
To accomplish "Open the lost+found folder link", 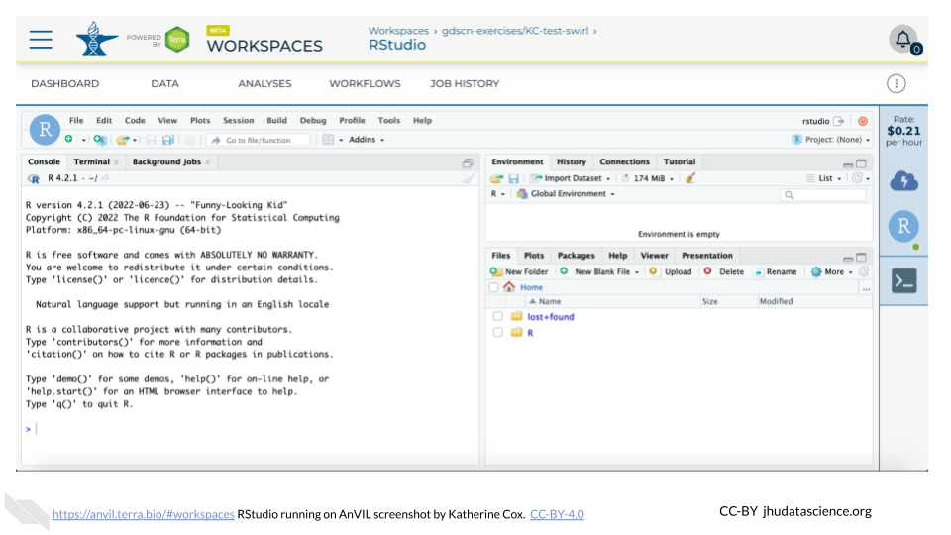I will click(550, 317).
